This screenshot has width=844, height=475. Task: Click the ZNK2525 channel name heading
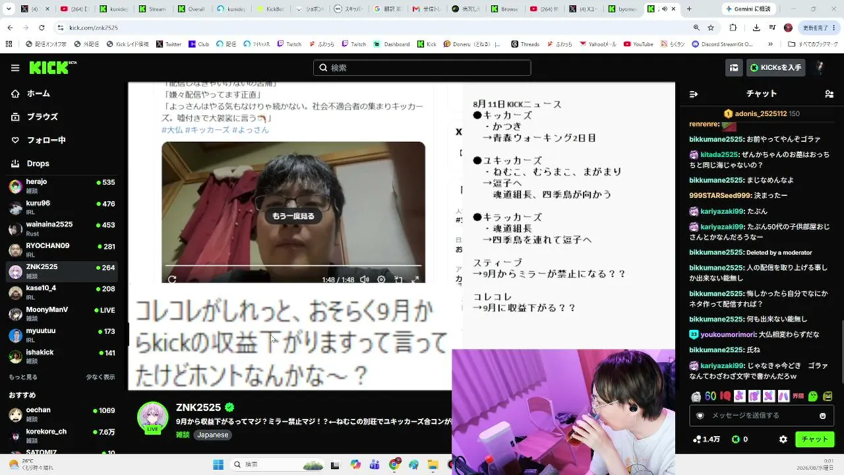coord(198,408)
